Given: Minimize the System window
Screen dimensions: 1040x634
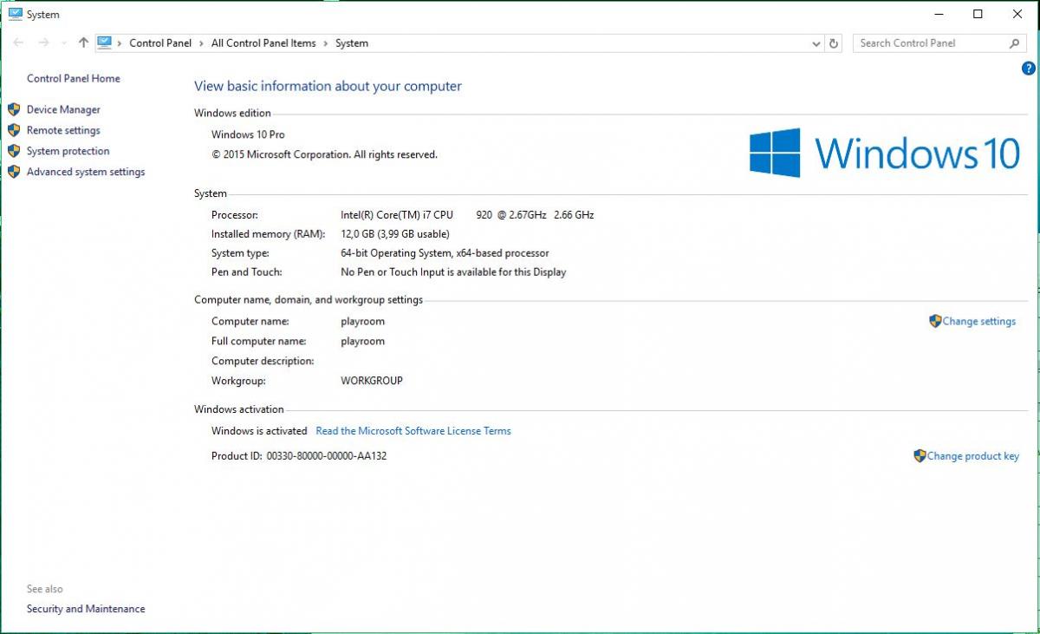Looking at the screenshot, I should [x=939, y=14].
